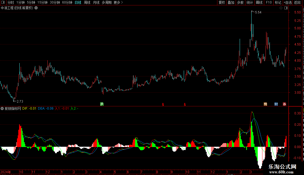Open the 统计 statistics tool
The image size is (304, 175).
coord(250,2)
